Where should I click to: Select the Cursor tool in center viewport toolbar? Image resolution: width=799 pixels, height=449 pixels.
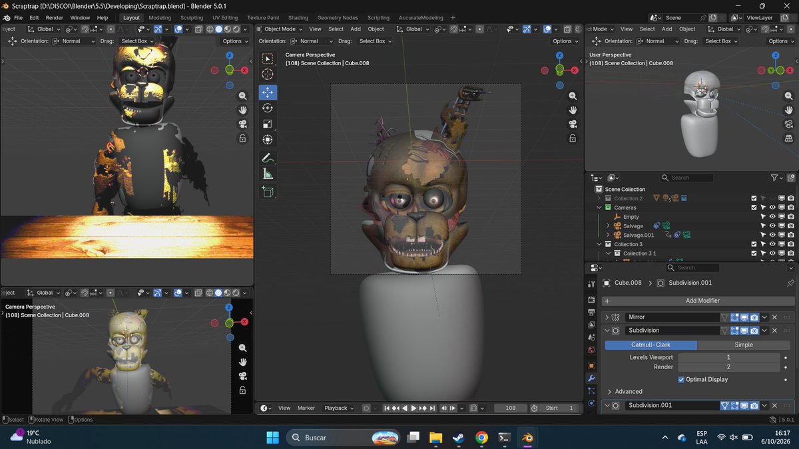tap(268, 75)
